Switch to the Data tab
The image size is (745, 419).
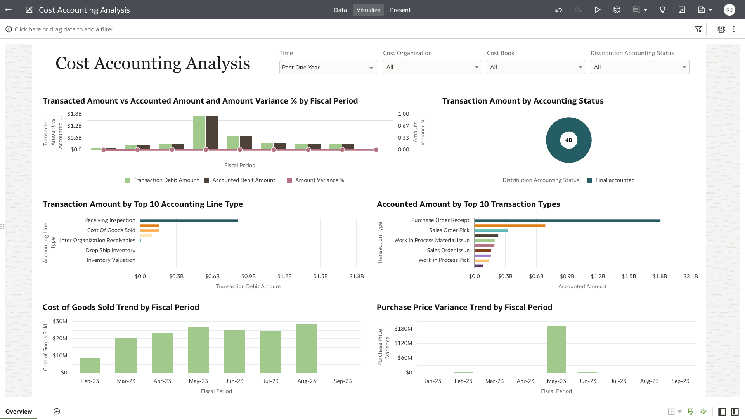point(340,10)
